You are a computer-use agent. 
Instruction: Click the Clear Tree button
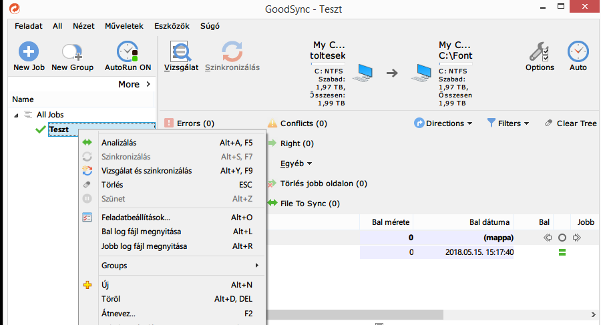pos(570,123)
